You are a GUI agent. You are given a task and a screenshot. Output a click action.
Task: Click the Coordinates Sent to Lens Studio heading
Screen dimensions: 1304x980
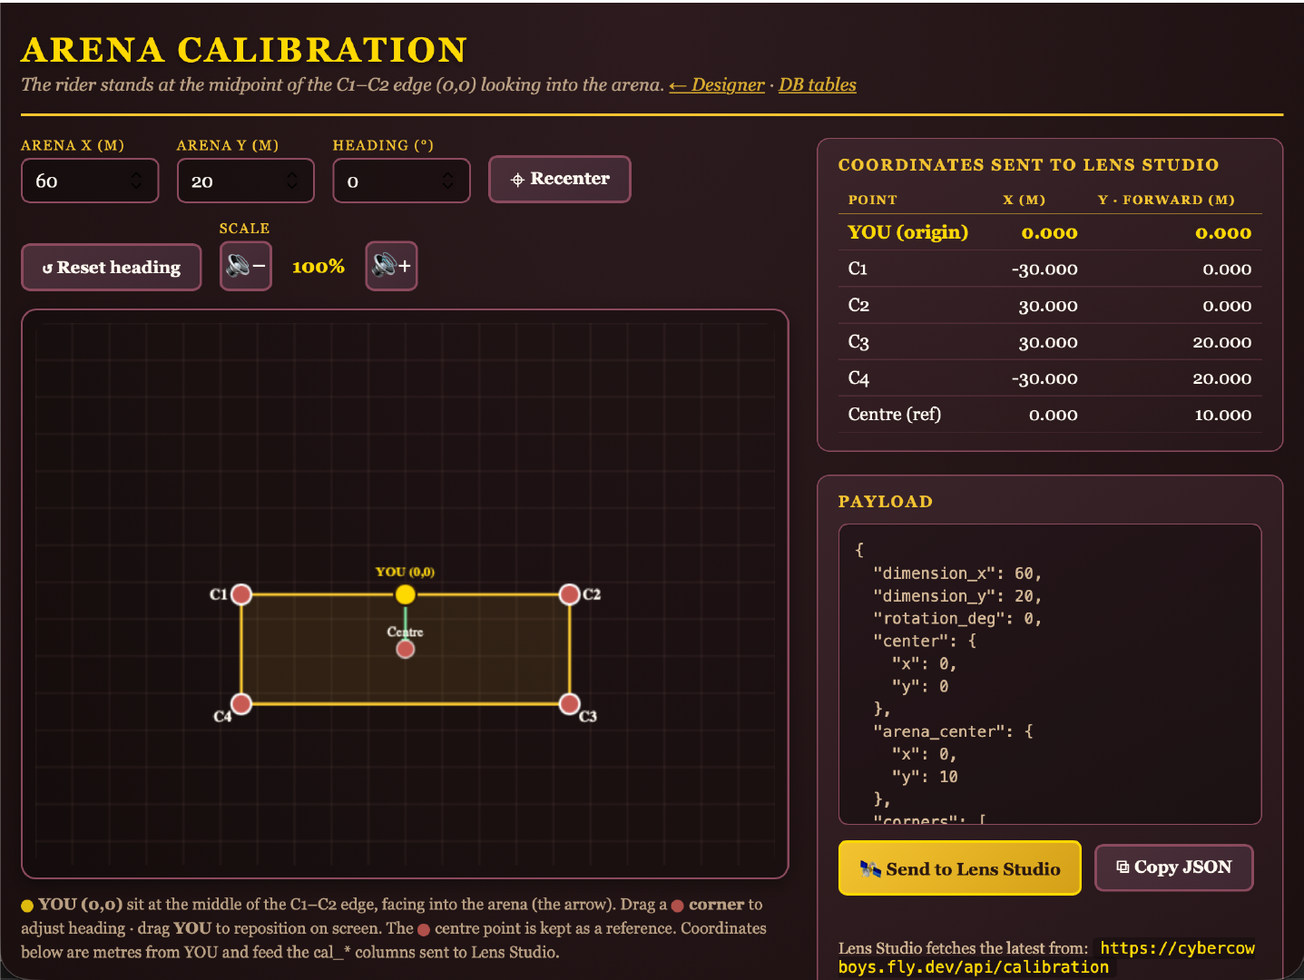tap(1028, 165)
